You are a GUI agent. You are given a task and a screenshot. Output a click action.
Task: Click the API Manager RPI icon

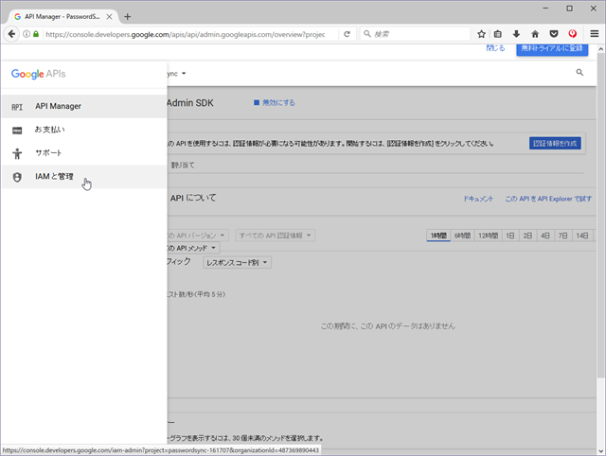[17, 107]
